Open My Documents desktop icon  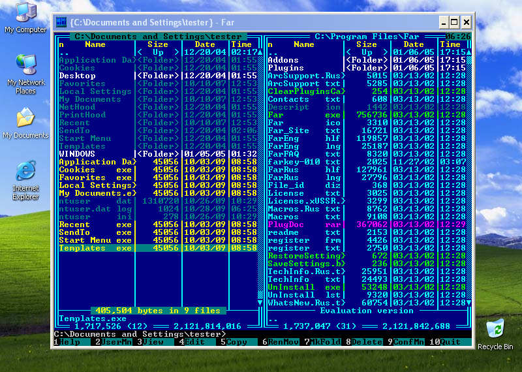click(25, 123)
